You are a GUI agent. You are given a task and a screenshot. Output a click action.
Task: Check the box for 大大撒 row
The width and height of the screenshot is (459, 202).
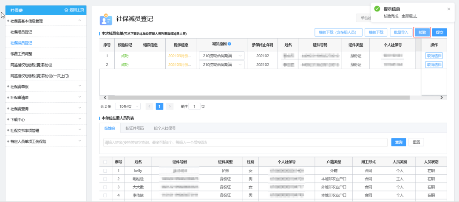point(105,187)
